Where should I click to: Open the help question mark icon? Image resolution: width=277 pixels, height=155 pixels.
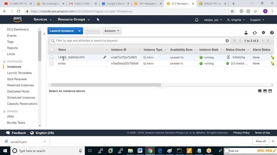(272, 33)
